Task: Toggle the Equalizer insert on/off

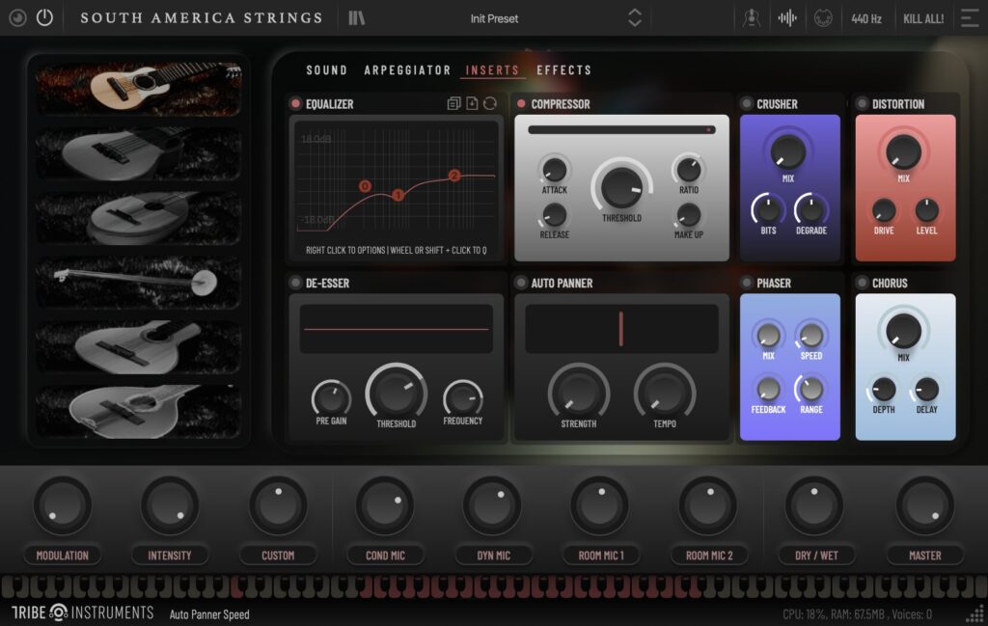Action: coord(295,104)
